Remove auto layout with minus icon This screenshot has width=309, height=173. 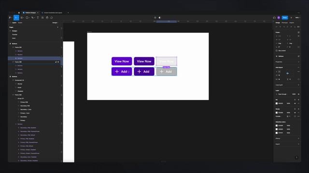point(298,67)
